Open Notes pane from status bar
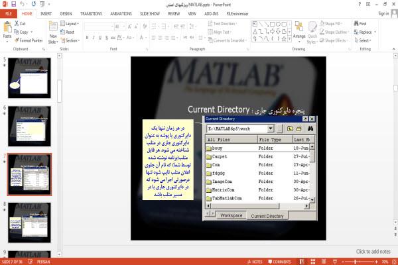The height and width of the screenshot is (265, 398). coord(255,262)
